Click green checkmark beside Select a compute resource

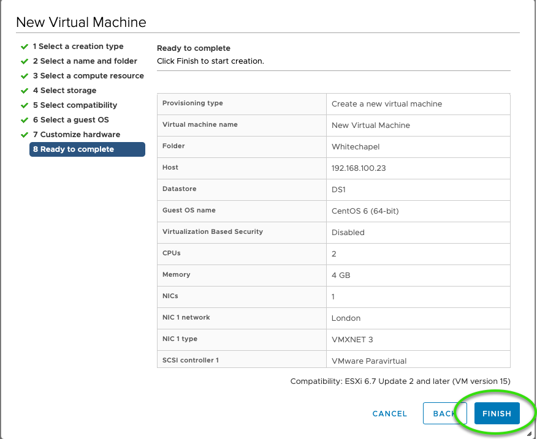tap(25, 76)
